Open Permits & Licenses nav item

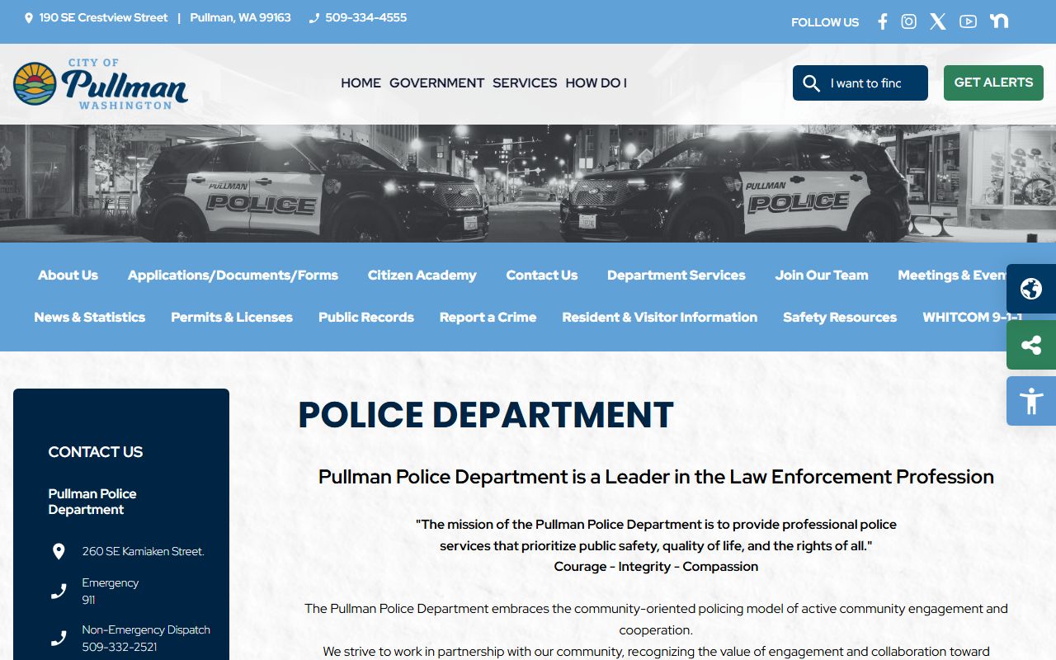pyautogui.click(x=231, y=317)
